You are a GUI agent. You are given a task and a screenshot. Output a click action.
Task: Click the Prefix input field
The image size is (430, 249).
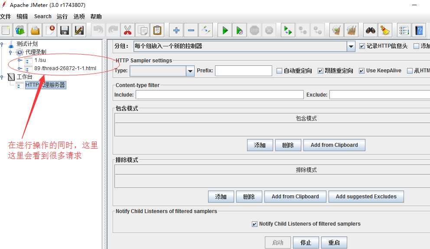coord(244,71)
